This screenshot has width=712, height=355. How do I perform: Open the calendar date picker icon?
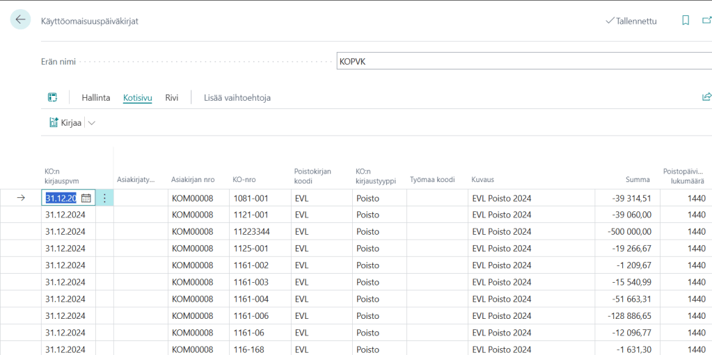tap(86, 198)
